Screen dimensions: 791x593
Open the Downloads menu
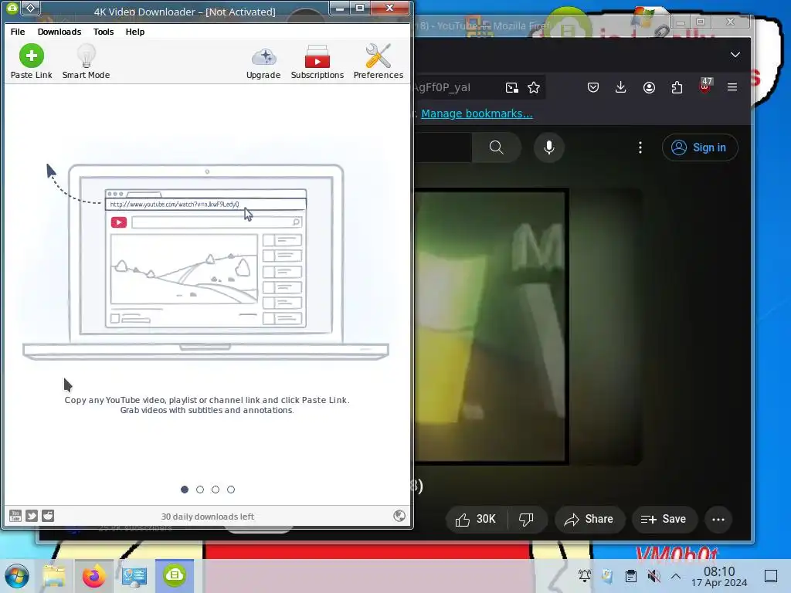point(59,31)
